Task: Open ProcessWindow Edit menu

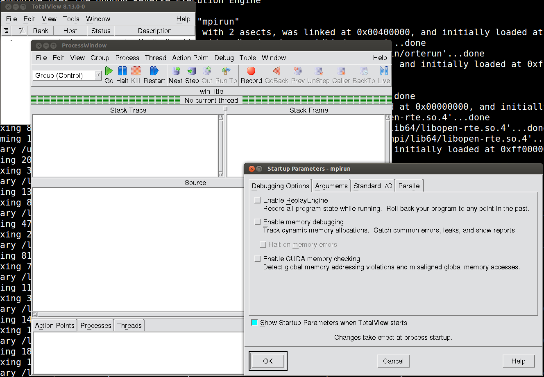Action: (x=59, y=58)
